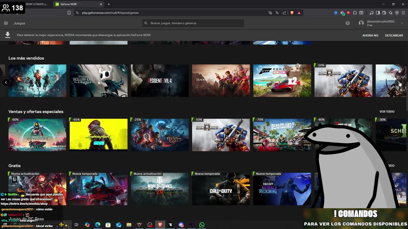Open the Black Desert game tile
Viewport: 408px width, 229px height.
tap(221, 81)
